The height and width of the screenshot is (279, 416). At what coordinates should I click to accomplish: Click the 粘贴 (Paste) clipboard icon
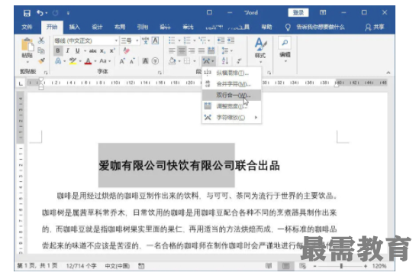(27, 44)
